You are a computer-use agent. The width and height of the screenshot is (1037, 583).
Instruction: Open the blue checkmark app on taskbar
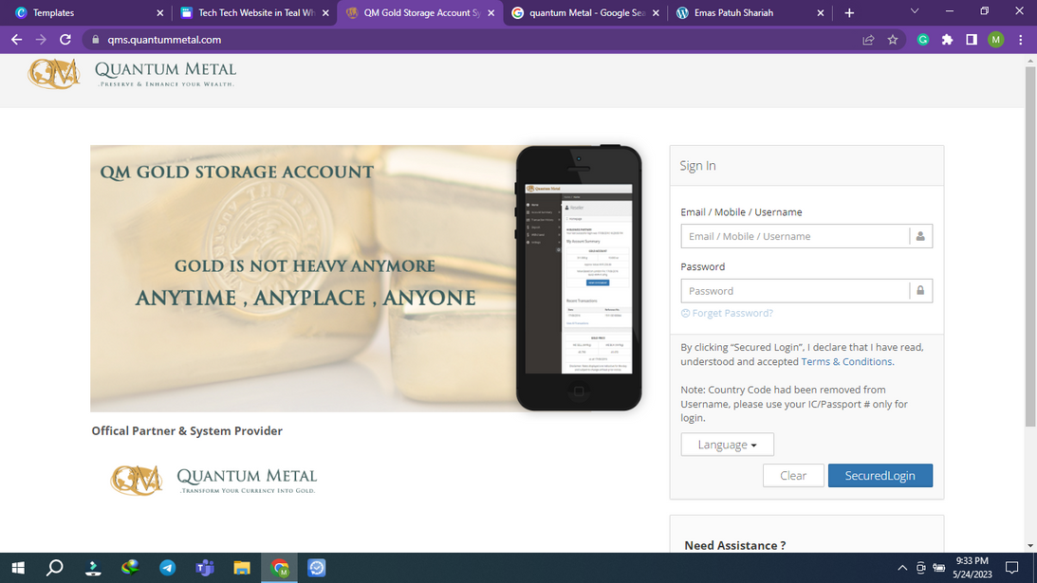click(x=317, y=568)
